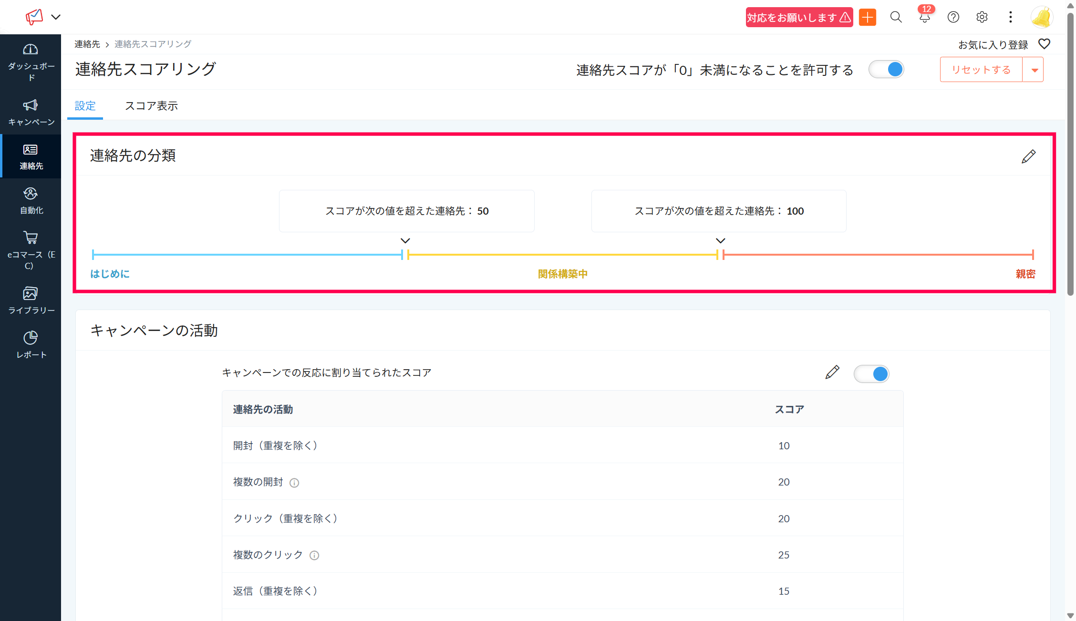Open Campaigns megaphone in sidebar
This screenshot has height=621, width=1076.
pyautogui.click(x=31, y=105)
